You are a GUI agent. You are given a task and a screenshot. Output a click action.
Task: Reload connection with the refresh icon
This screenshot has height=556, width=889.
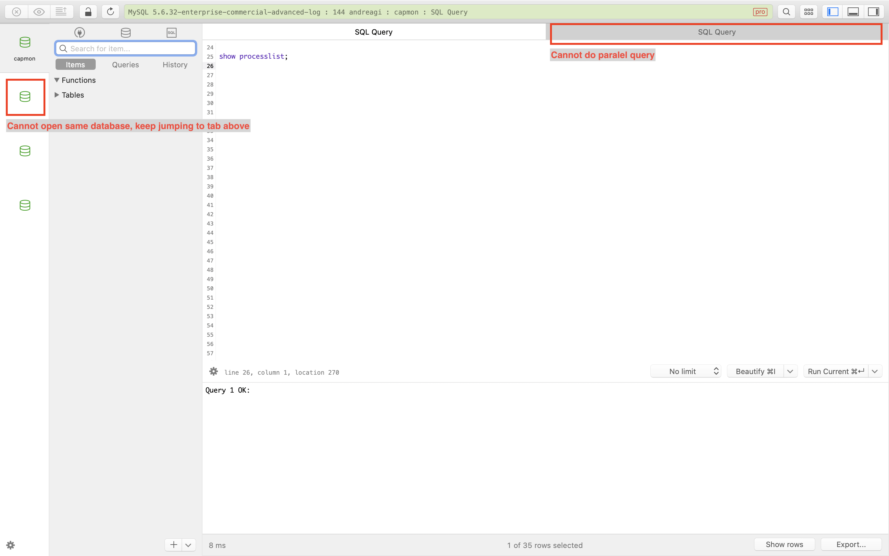click(x=110, y=11)
